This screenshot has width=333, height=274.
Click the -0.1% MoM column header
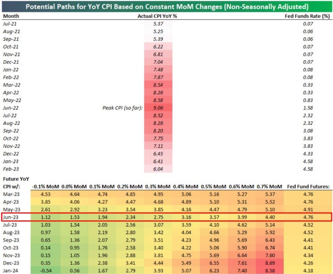click(46, 187)
